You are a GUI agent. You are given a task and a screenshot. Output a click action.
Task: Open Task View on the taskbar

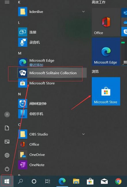(48, 181)
